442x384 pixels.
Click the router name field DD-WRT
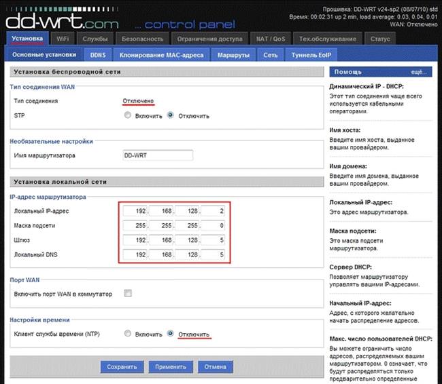pyautogui.click(x=158, y=155)
